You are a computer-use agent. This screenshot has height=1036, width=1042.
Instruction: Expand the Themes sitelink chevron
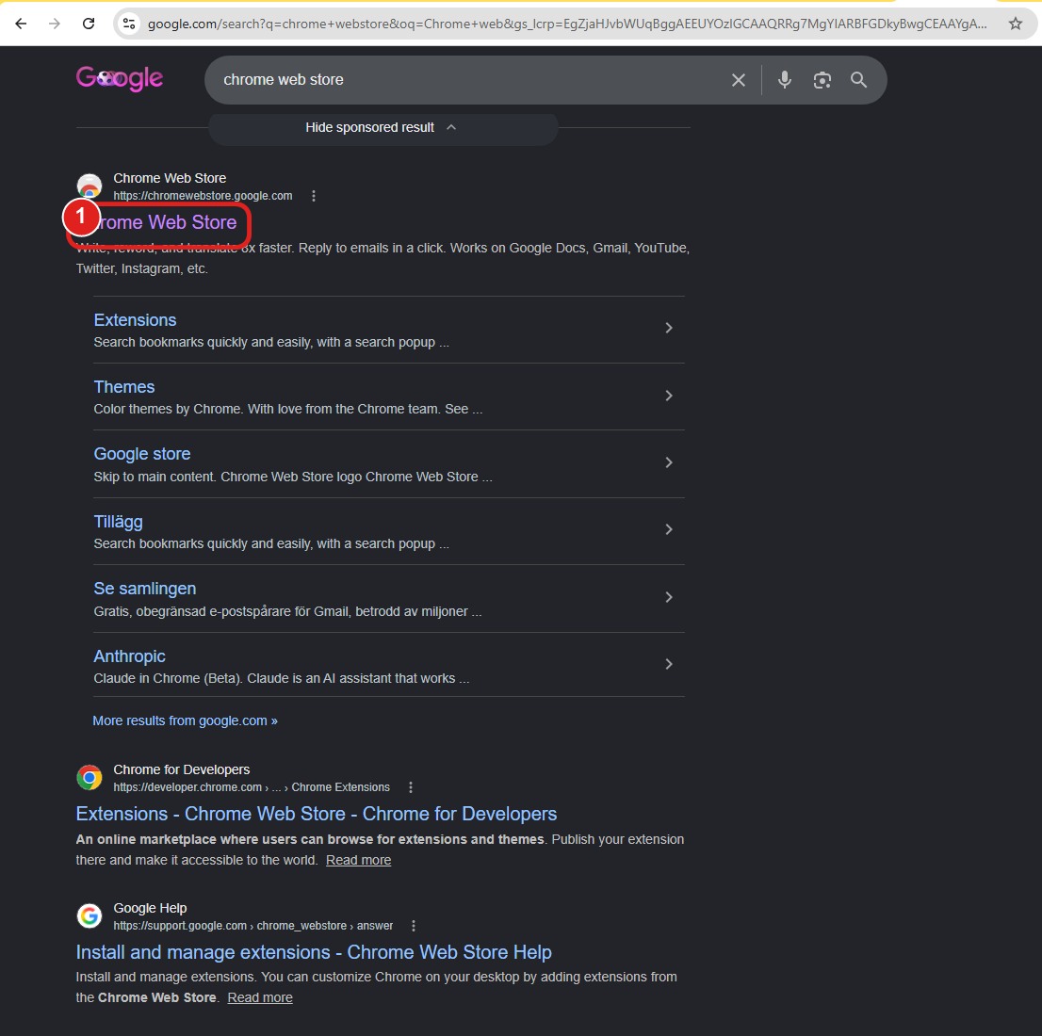669,396
